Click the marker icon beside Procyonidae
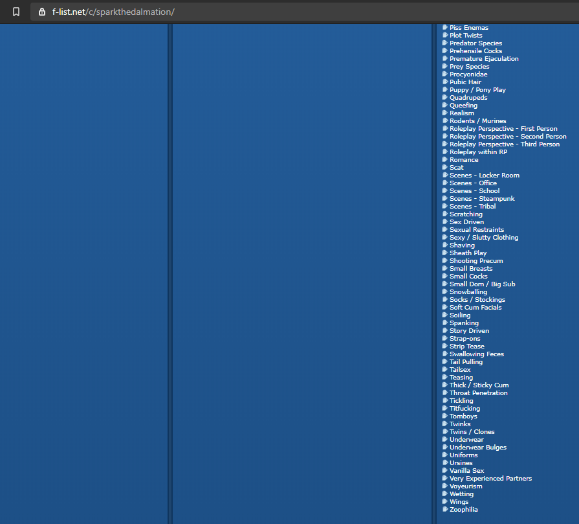The height and width of the screenshot is (524, 579). [445, 74]
